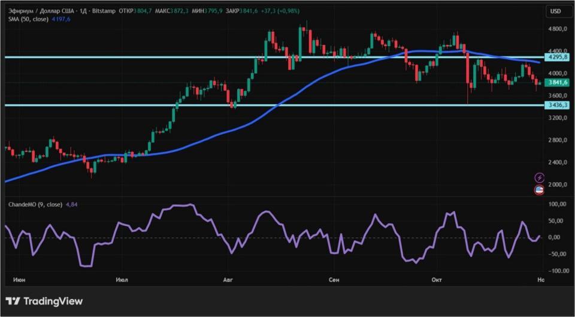The width and height of the screenshot is (575, 317).
Task: Click the ChandeMO value 4,84 in legend
Action: tap(71, 204)
